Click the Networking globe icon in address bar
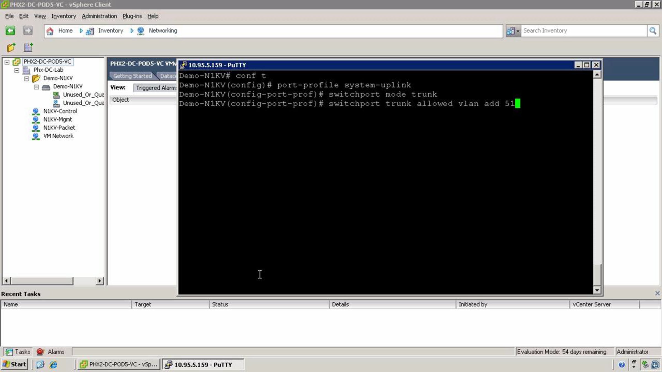 [x=141, y=31]
